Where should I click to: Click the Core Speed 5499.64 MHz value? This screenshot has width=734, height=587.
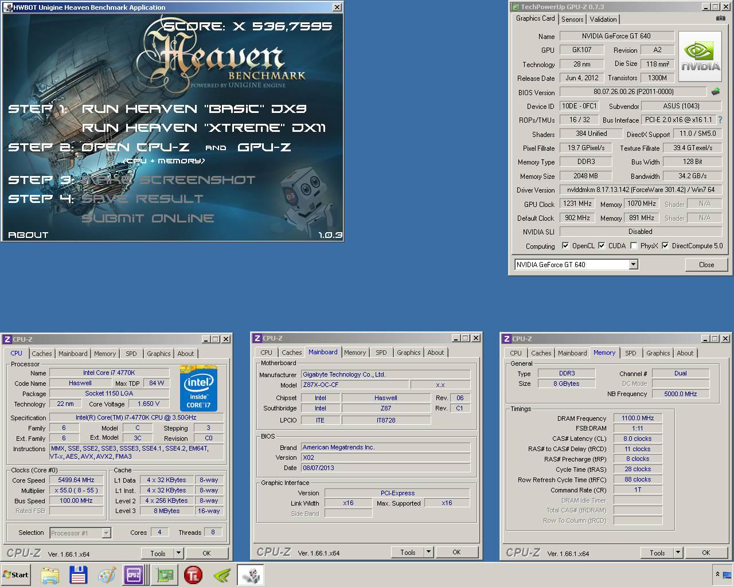click(77, 480)
